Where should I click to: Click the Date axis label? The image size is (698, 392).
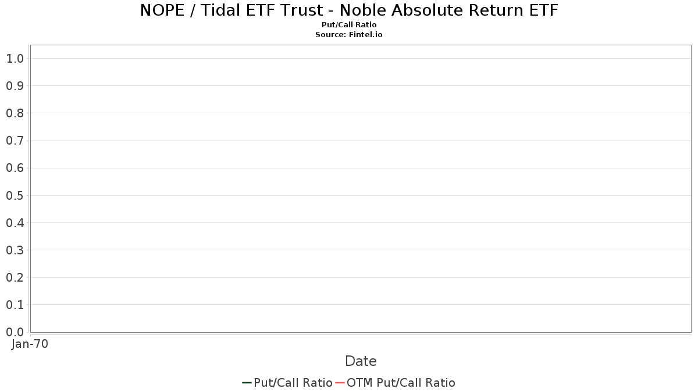[361, 361]
